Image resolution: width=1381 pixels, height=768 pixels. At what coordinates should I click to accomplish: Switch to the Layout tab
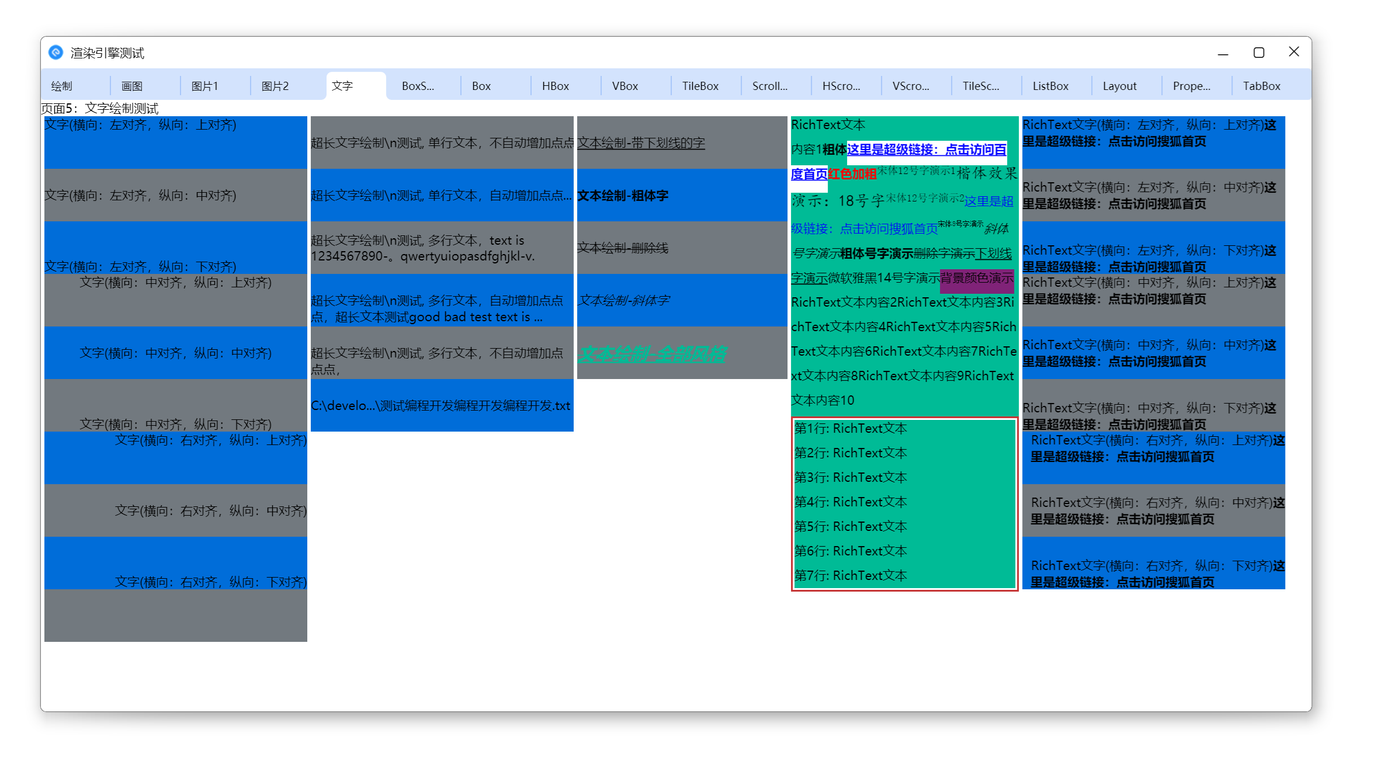click(1119, 86)
